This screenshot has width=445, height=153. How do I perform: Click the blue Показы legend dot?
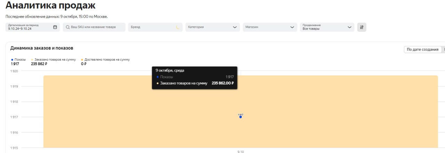tap(12, 60)
